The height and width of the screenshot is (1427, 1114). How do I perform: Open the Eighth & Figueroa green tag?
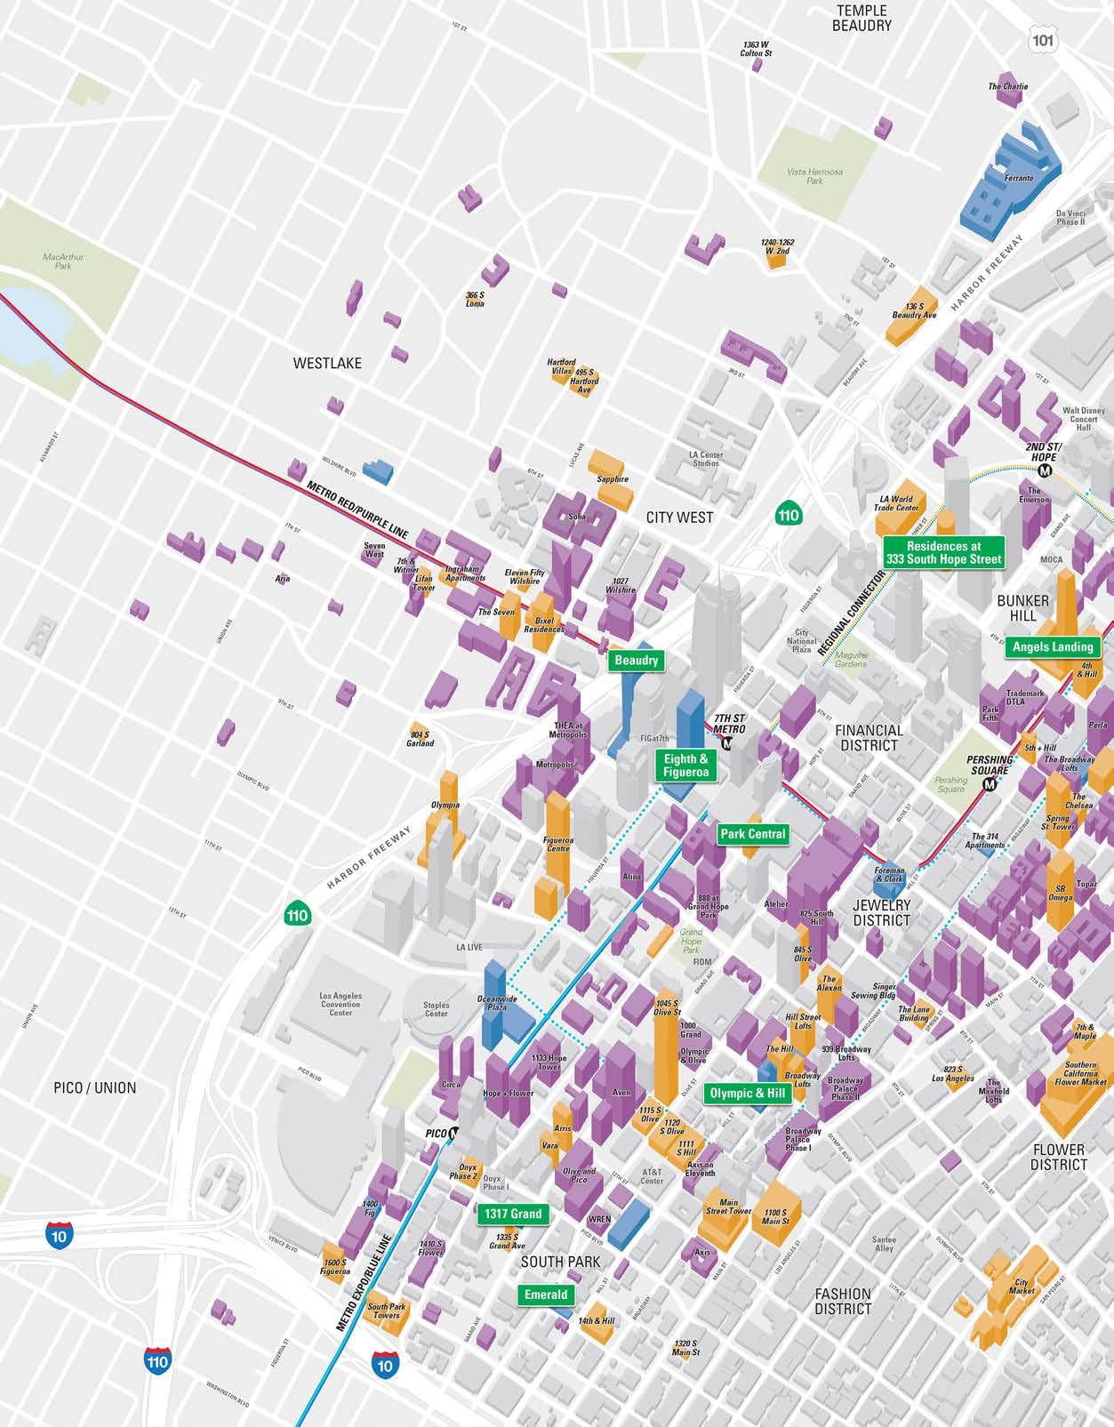[686, 766]
